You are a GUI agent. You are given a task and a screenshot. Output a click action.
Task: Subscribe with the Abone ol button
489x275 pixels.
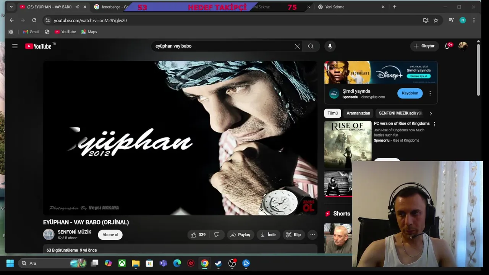click(110, 235)
